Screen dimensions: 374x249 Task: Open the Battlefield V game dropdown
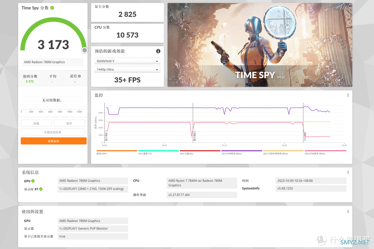pyautogui.click(x=127, y=61)
